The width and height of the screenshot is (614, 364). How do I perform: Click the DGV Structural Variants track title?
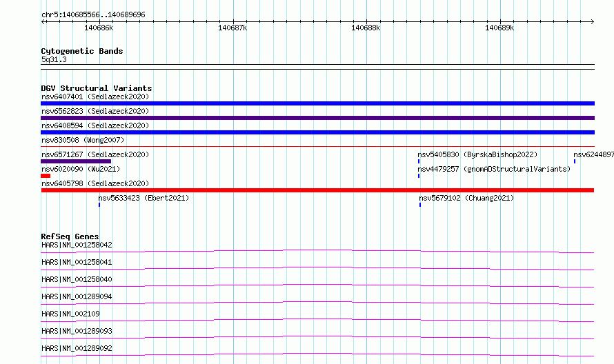[x=97, y=88]
